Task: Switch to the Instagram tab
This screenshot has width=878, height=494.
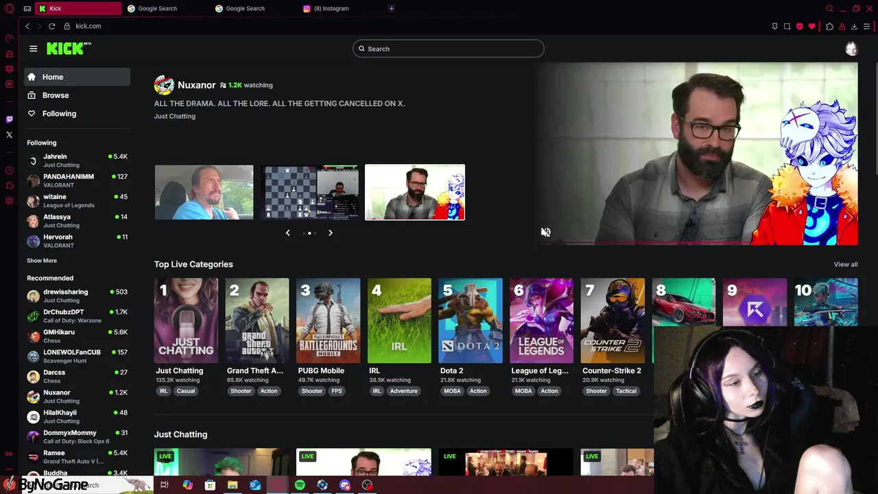Action: click(342, 8)
